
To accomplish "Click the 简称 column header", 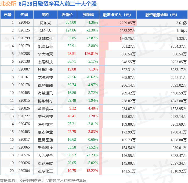I will click(45, 15).
